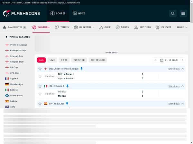This screenshot has height=144, width=193.
Task: Select the LIVE matches filter
Action: point(52,60)
